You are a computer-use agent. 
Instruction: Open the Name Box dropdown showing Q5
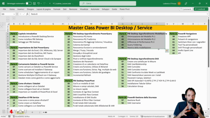pyautogui.click(x=14, y=14)
